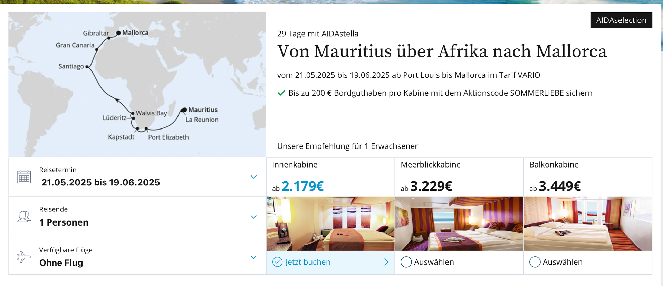Expand the Reisetermin date dropdown
The image size is (663, 286).
(x=253, y=177)
